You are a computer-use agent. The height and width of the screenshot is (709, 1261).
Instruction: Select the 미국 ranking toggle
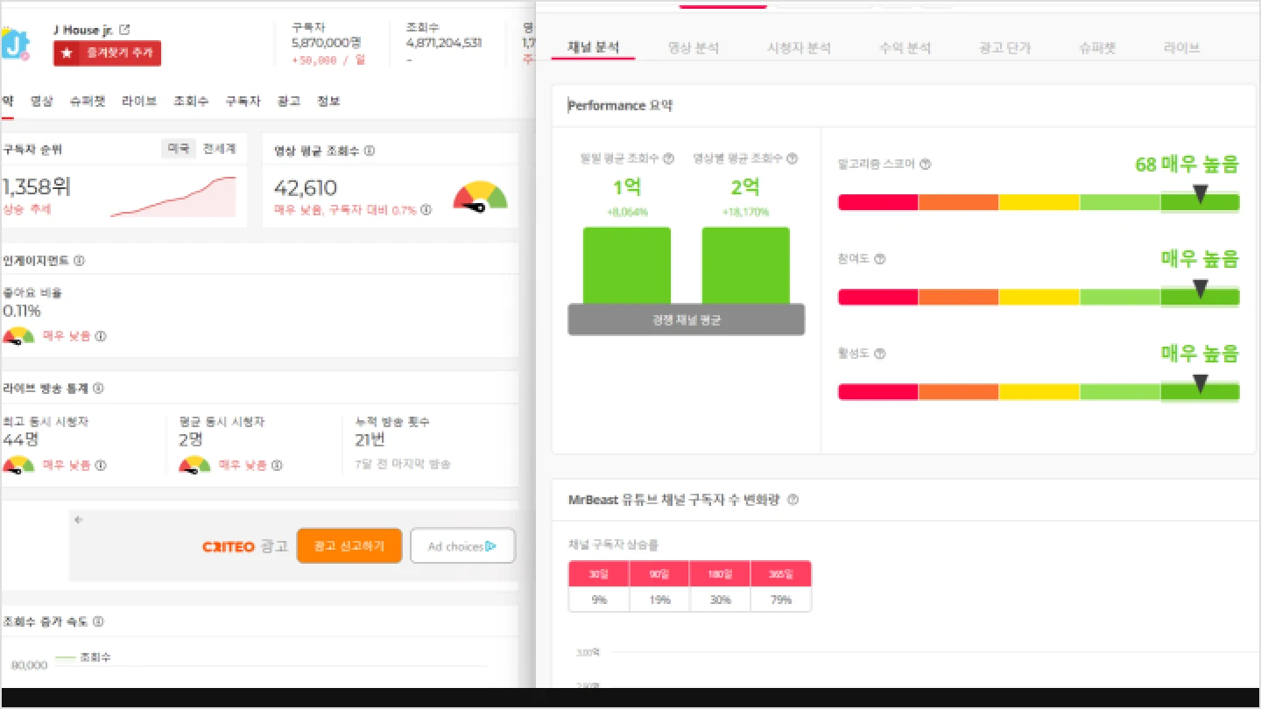179,149
